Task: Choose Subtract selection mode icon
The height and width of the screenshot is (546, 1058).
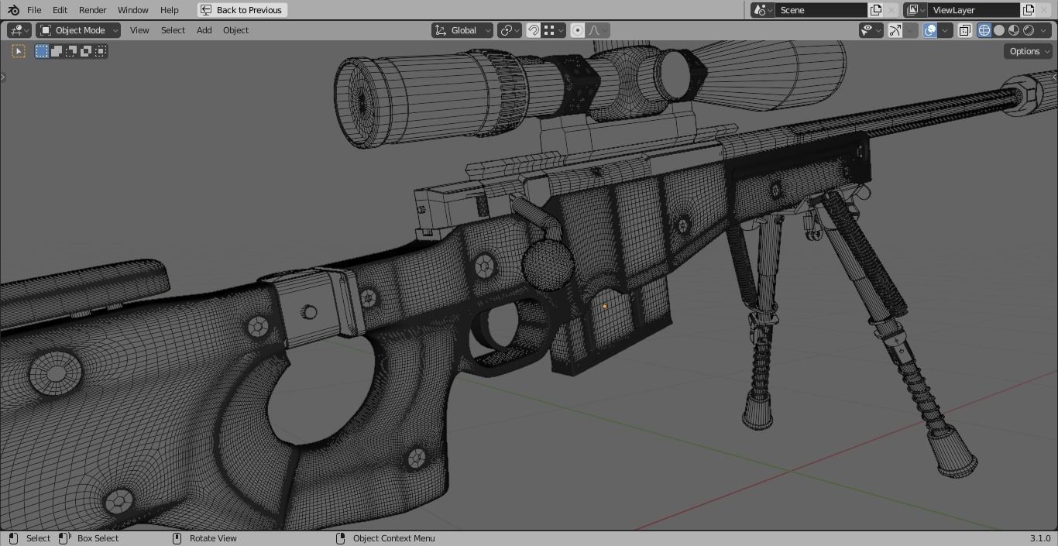Action: [x=71, y=51]
